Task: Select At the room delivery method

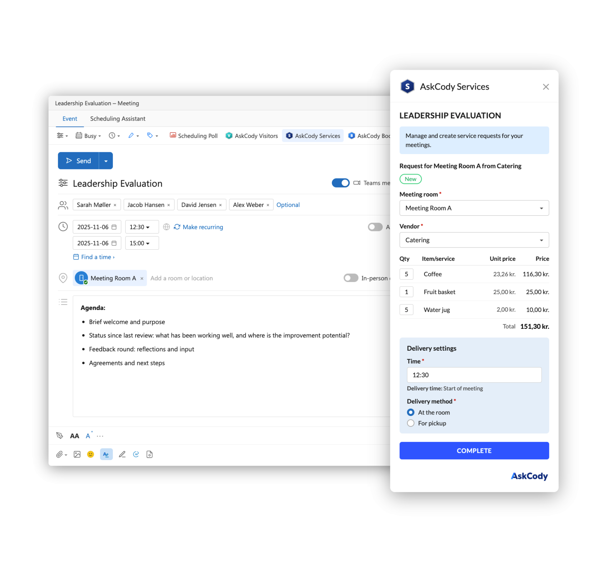Action: [411, 412]
